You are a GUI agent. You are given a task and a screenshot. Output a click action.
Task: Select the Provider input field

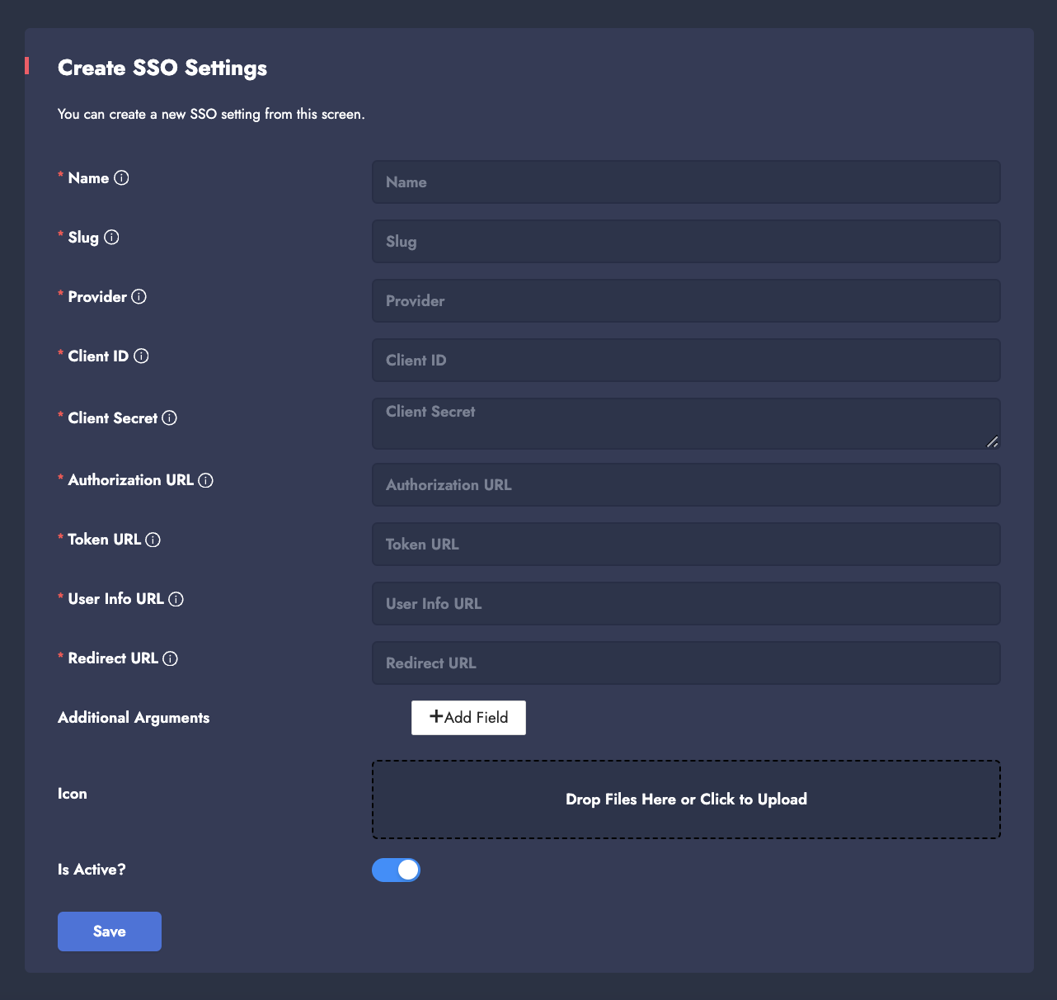coord(686,301)
